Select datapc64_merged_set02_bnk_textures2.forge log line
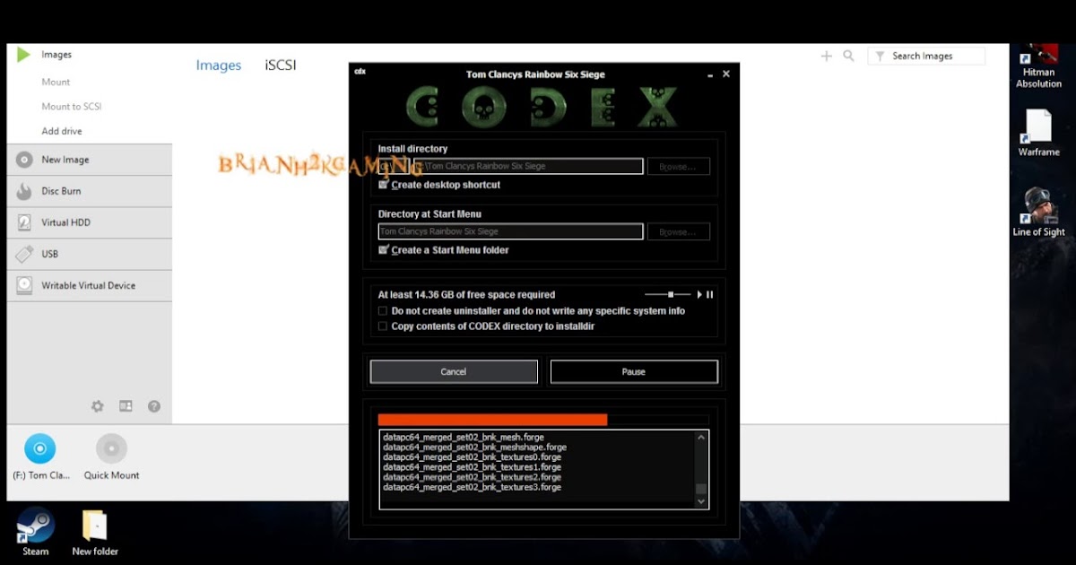Image resolution: width=1076 pixels, height=565 pixels. (x=472, y=477)
